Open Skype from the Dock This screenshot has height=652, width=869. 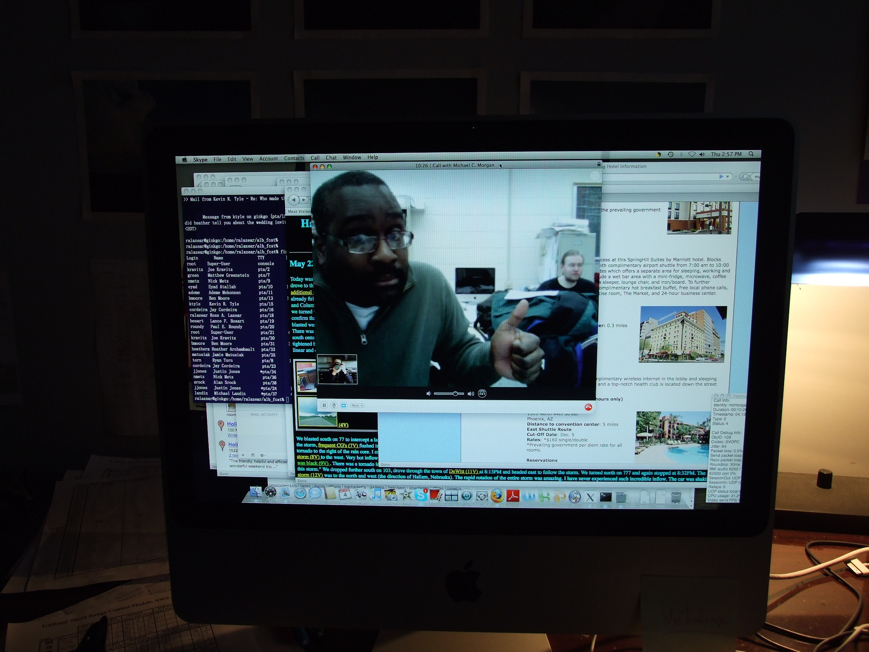point(421,496)
